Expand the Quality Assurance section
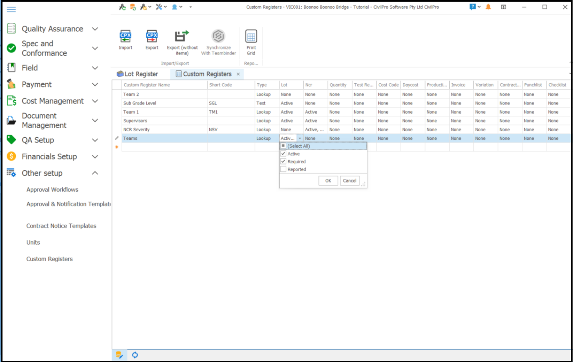Screen dimensions: 573x362 pyautogui.click(x=95, y=29)
